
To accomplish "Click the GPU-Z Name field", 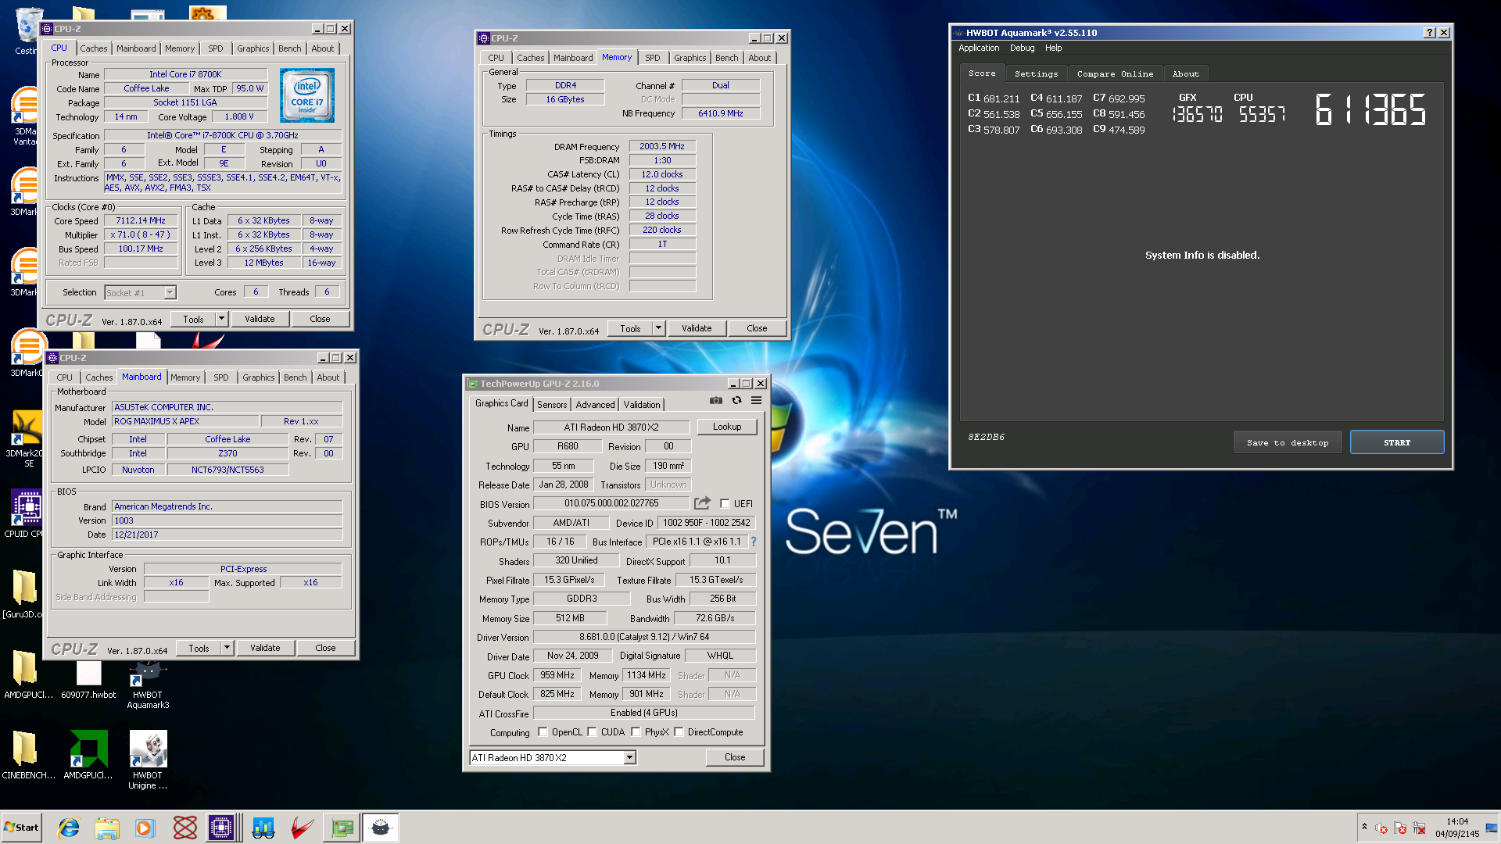I will tap(611, 427).
